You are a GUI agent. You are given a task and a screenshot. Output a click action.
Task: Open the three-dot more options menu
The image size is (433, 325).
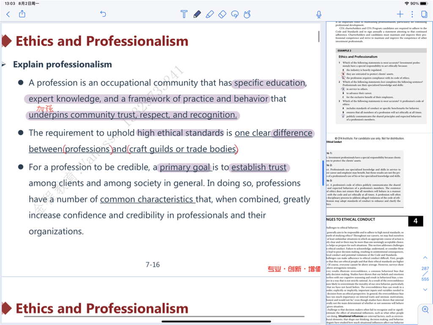click(412, 14)
